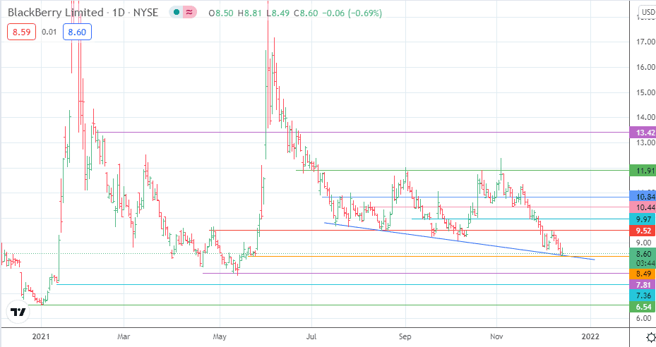Open chart settings gear icon
The width and height of the screenshot is (656, 347).
point(650,337)
